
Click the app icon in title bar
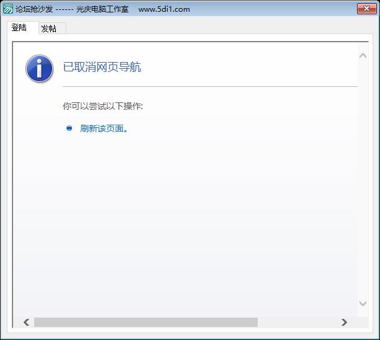click(x=7, y=9)
